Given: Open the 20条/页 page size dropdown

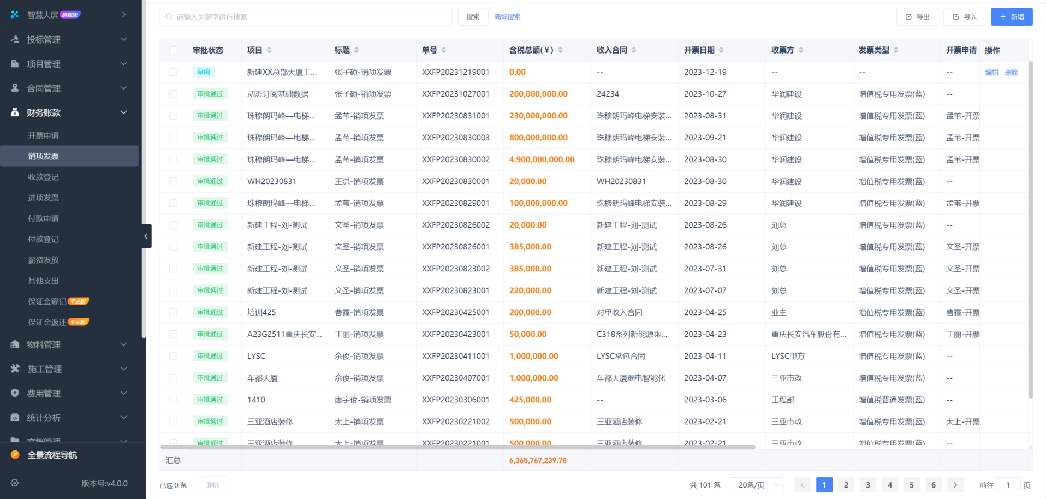Looking at the screenshot, I should (756, 485).
